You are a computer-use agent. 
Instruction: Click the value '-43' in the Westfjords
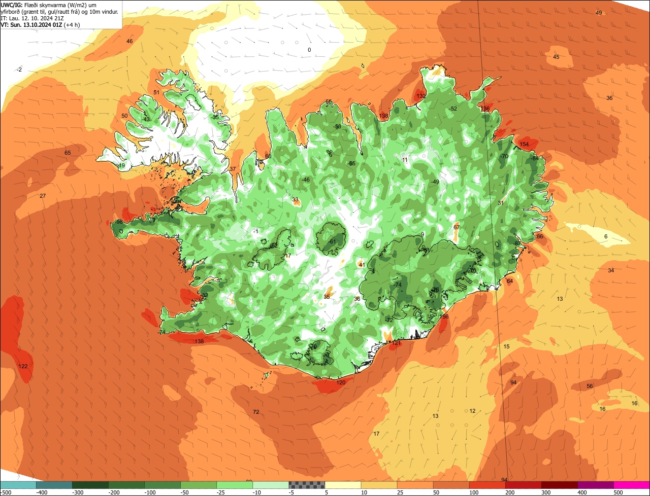[146, 119]
